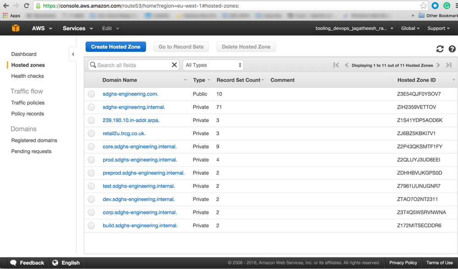Expand the Services dropdown menu

click(x=77, y=28)
